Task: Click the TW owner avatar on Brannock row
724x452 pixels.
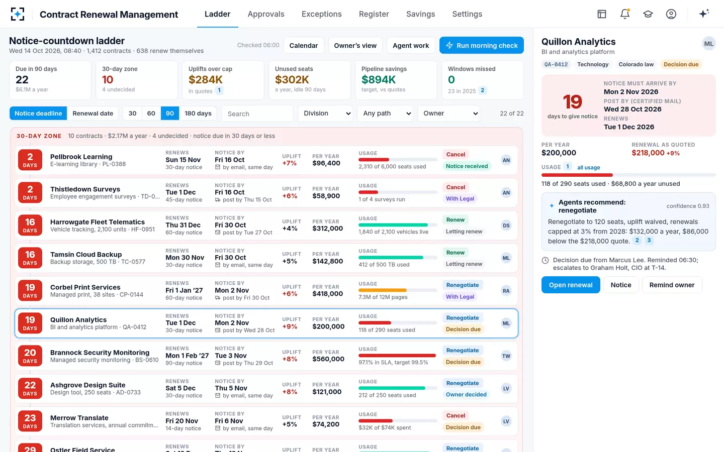Action: (506, 356)
